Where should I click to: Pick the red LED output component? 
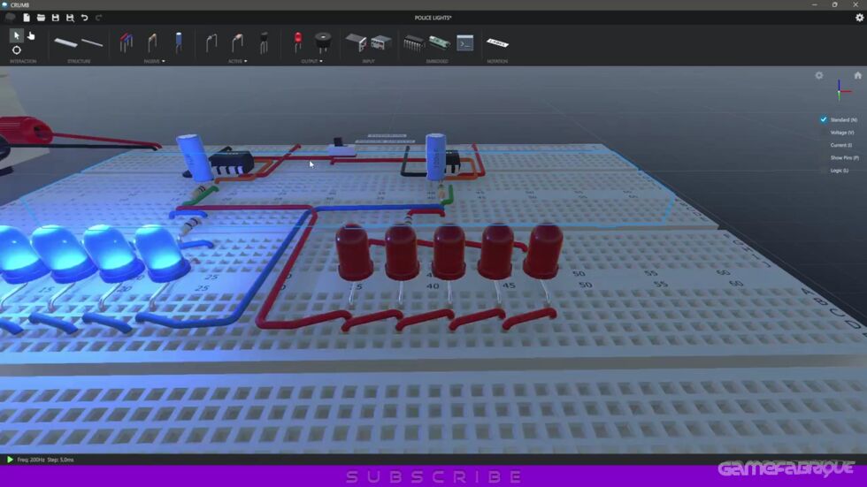click(x=298, y=42)
